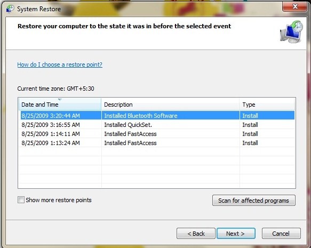Click Scan for affected programs button
311x248 pixels.
pyautogui.click(x=254, y=201)
